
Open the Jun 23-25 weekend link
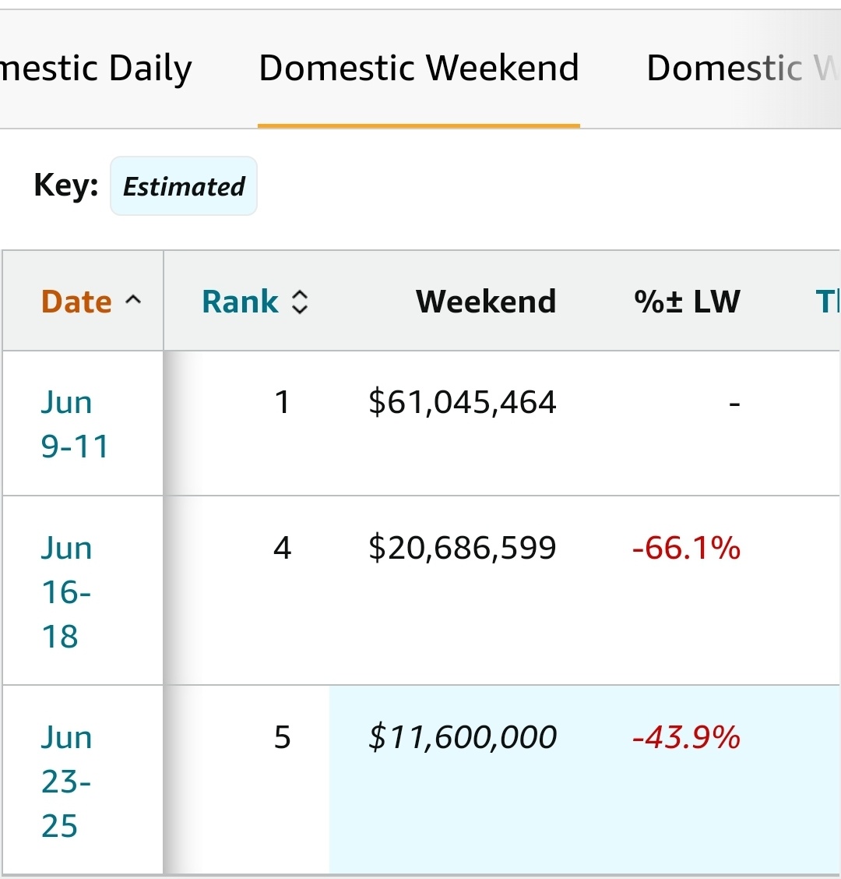click(66, 781)
